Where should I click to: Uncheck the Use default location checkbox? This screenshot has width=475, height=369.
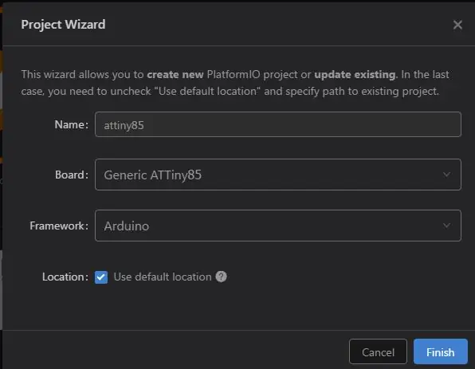click(101, 277)
